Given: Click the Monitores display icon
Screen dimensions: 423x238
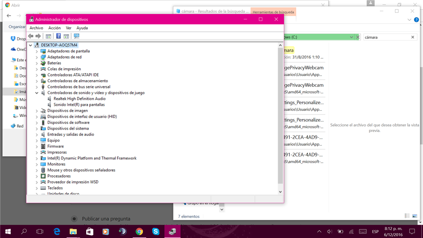Looking at the screenshot, I should point(43,164).
